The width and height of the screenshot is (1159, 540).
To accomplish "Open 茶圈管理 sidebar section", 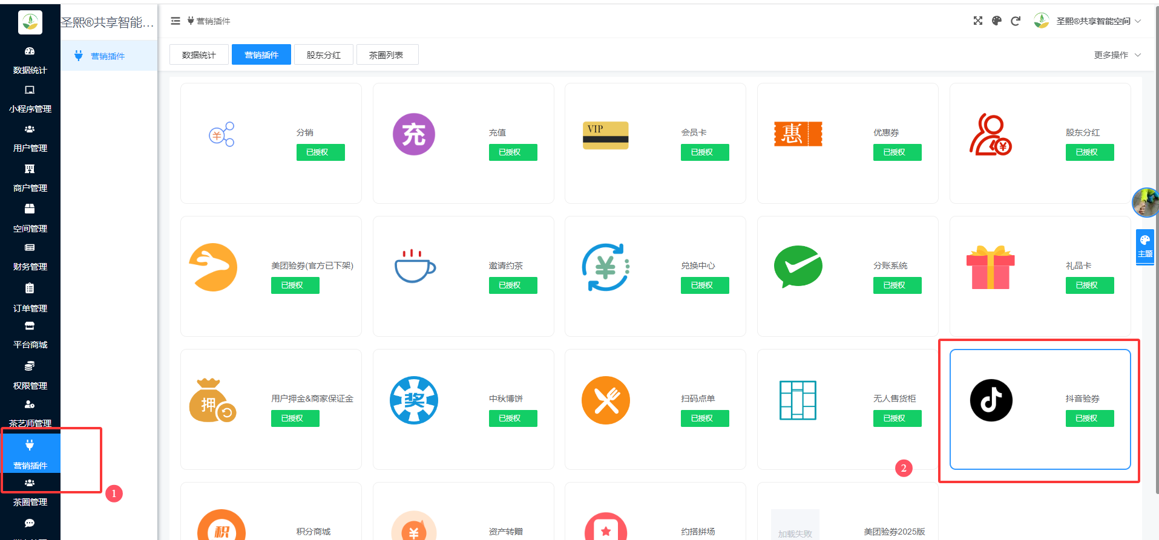I will (30, 493).
